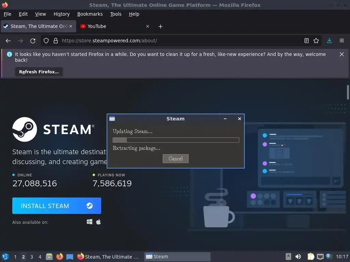Open the File menu
This screenshot has height=262, width=350.
8,14
